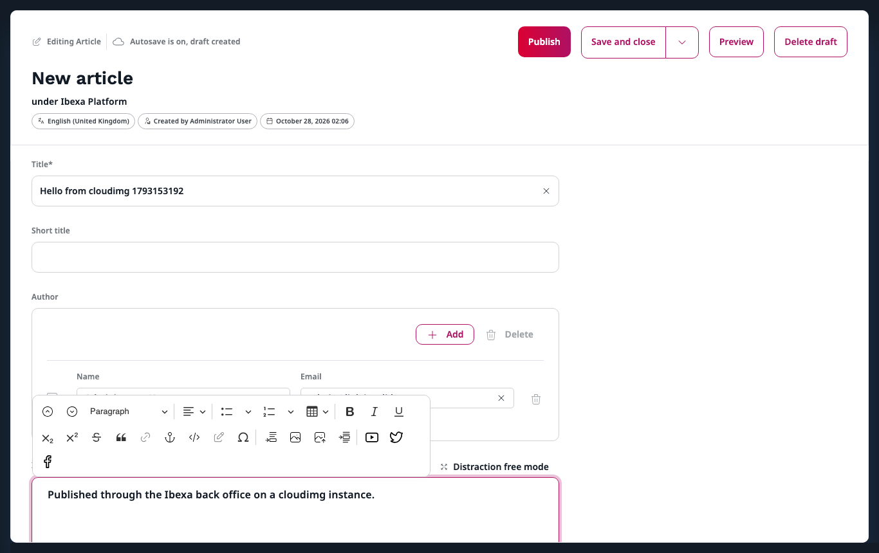Click the Publish button
The image size is (879, 553).
click(544, 42)
